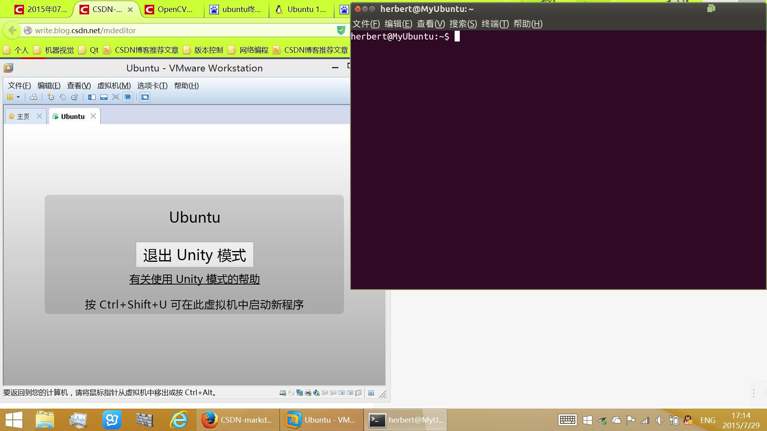Toggle the Unity mode toolbar icon in VMware
The height and width of the screenshot is (431, 767).
pyautogui.click(x=128, y=97)
